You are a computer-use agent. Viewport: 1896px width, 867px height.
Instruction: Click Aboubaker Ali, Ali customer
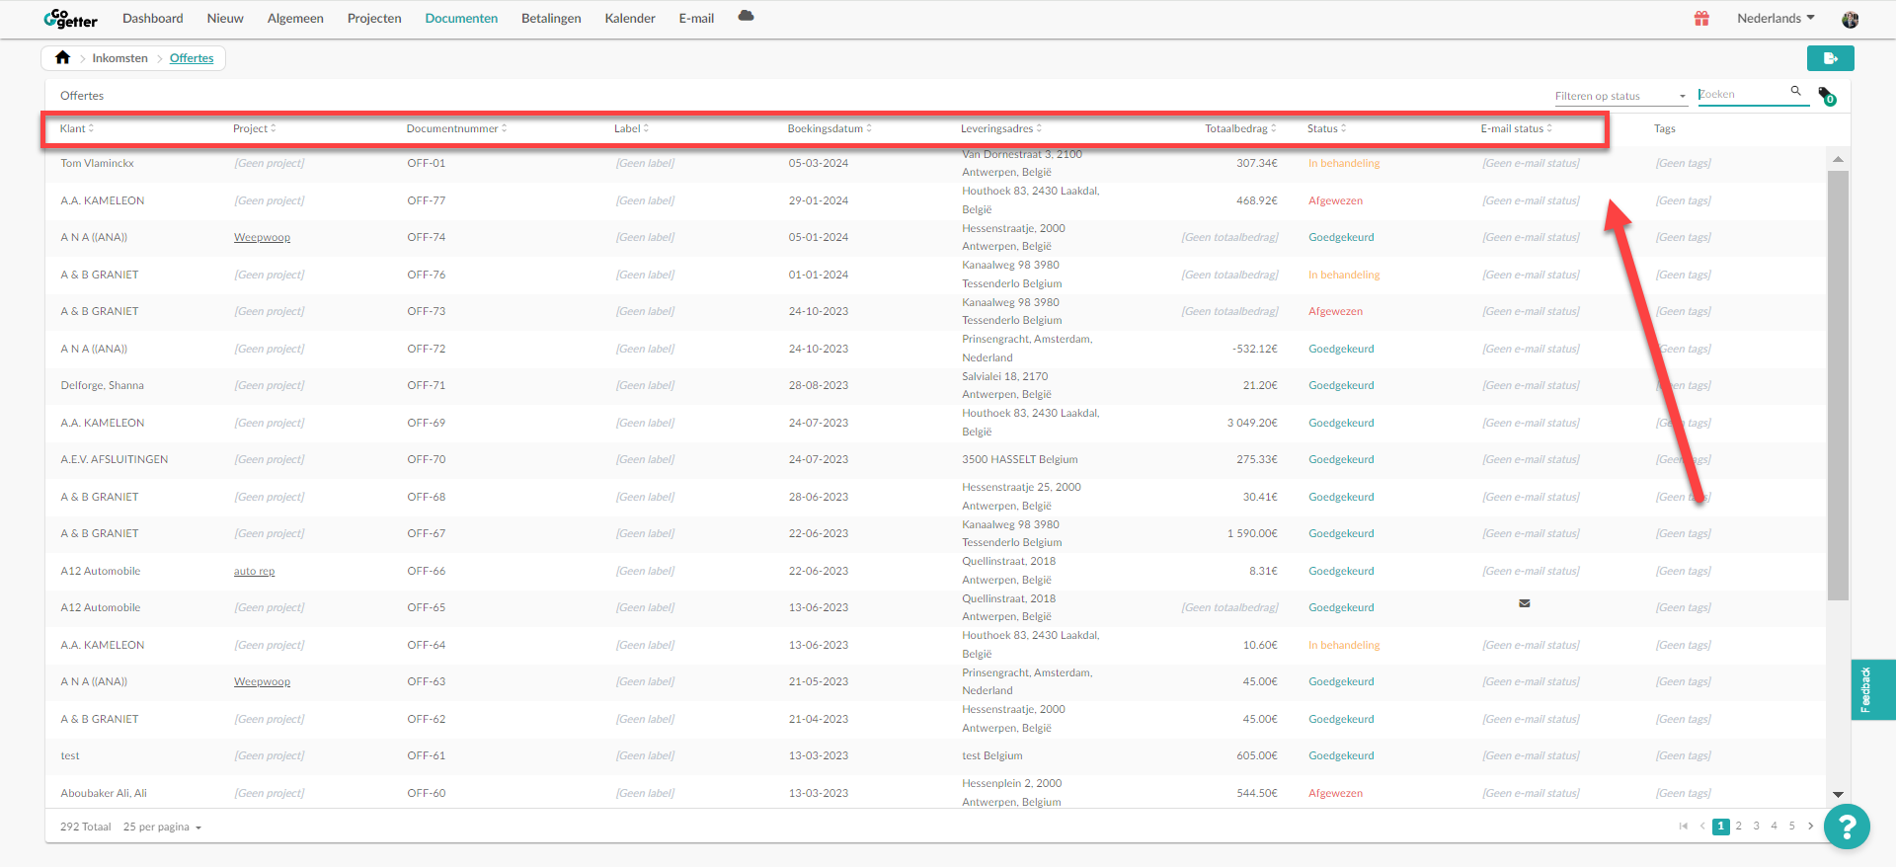(x=104, y=794)
